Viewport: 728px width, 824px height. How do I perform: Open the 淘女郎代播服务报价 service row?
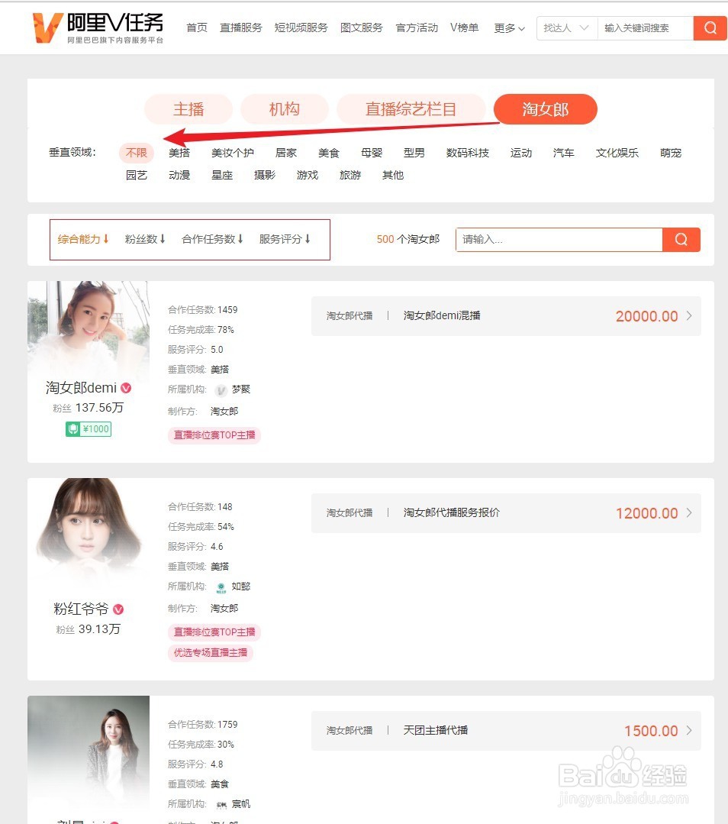coord(507,513)
